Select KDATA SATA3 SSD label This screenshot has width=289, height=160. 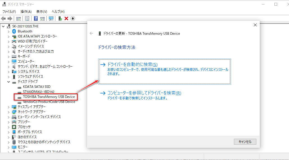(37, 87)
